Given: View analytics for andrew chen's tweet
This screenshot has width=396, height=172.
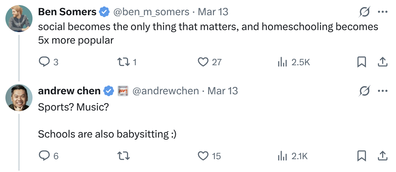Looking at the screenshot, I should pyautogui.click(x=282, y=156).
